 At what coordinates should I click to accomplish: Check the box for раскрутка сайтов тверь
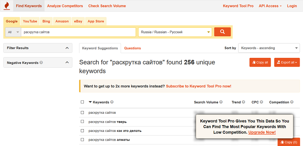(82, 122)
